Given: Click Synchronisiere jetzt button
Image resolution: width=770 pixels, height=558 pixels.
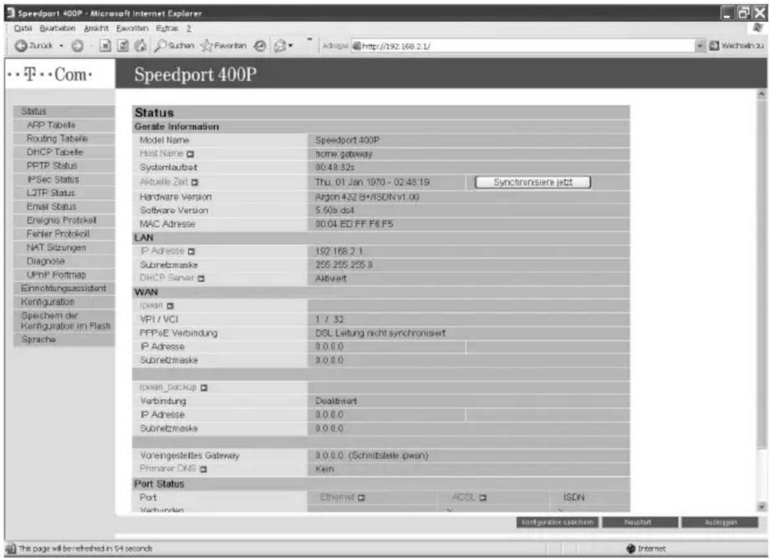Looking at the screenshot, I should click(533, 182).
